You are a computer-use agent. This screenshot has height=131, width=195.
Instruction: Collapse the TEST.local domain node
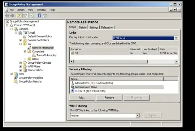click(16, 33)
